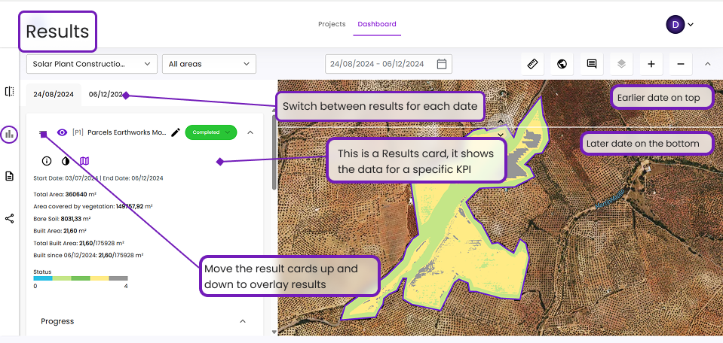Click the grey built area on the map
Image resolution: width=723 pixels, height=343 pixels.
516,165
